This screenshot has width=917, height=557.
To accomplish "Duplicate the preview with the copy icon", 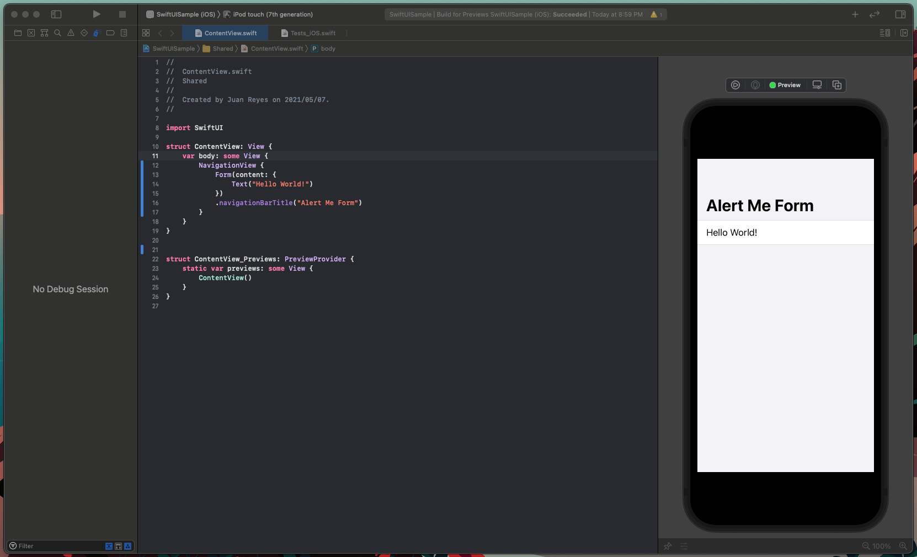I will pos(838,85).
